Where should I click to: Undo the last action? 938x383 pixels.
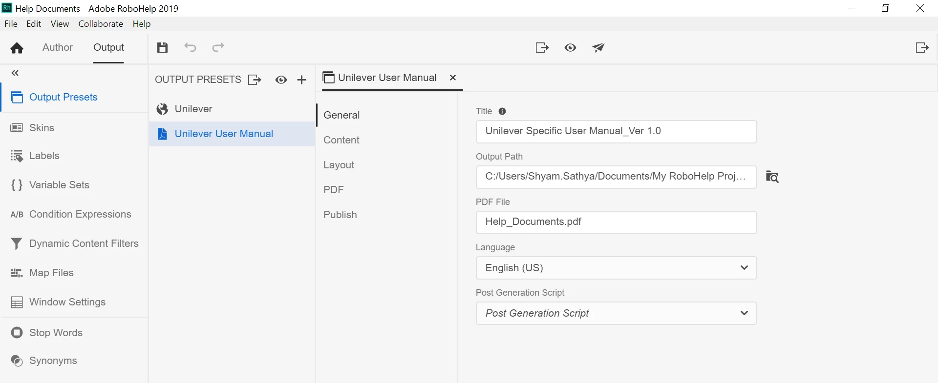click(x=190, y=47)
